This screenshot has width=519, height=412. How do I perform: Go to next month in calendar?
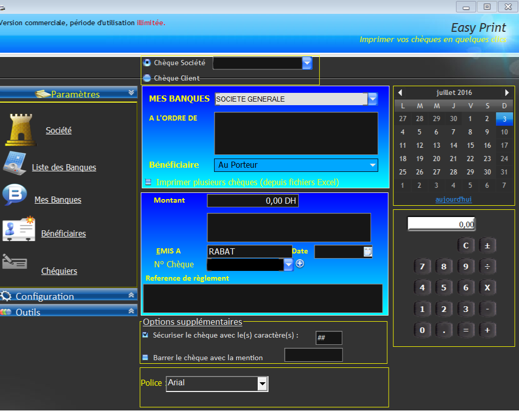pyautogui.click(x=507, y=93)
